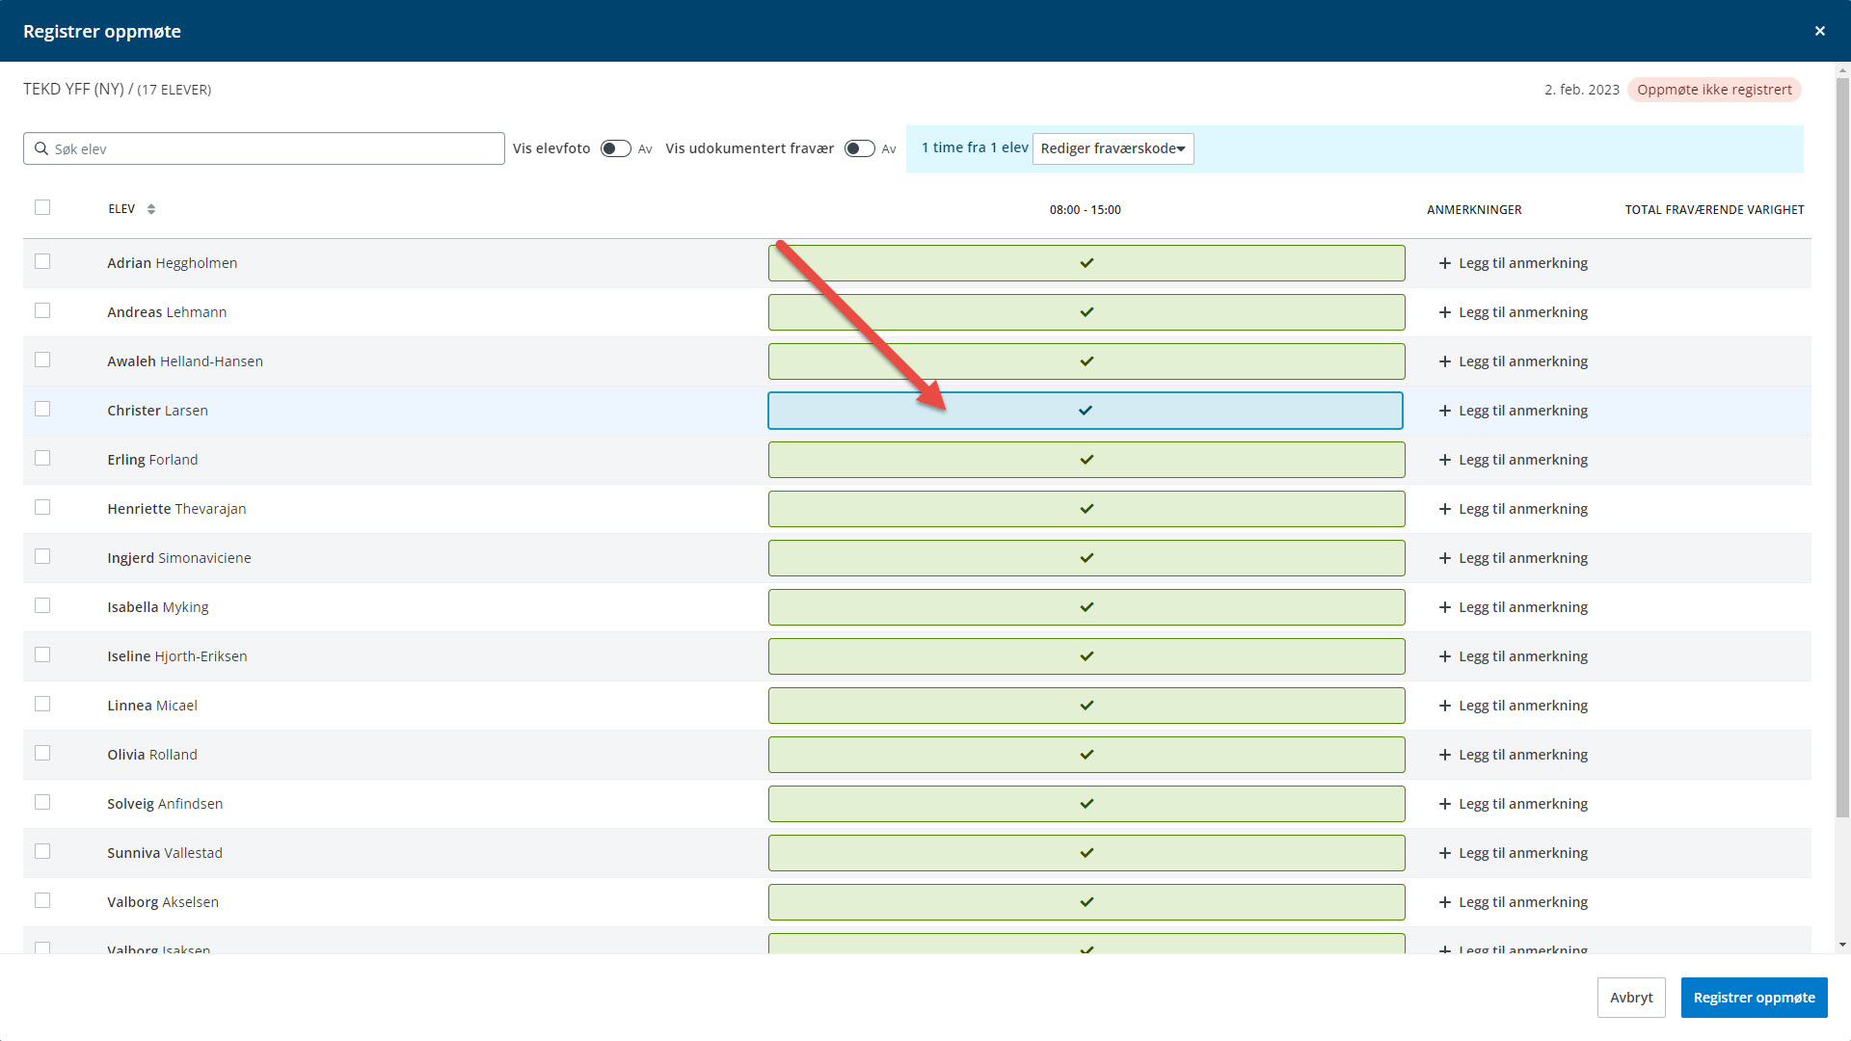Toggle Vis elevfoto switch

615,148
